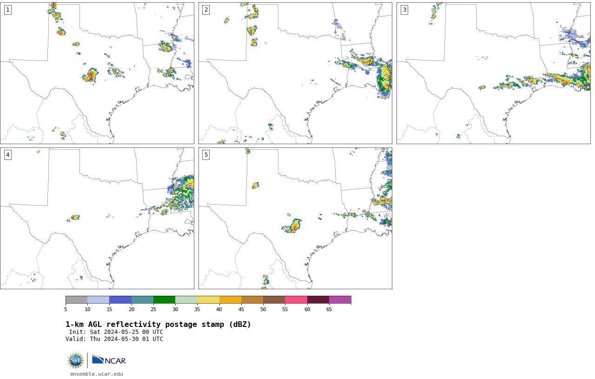The image size is (595, 379).
Task: Open ensemble member 3 reflectivity map
Action: pos(493,73)
